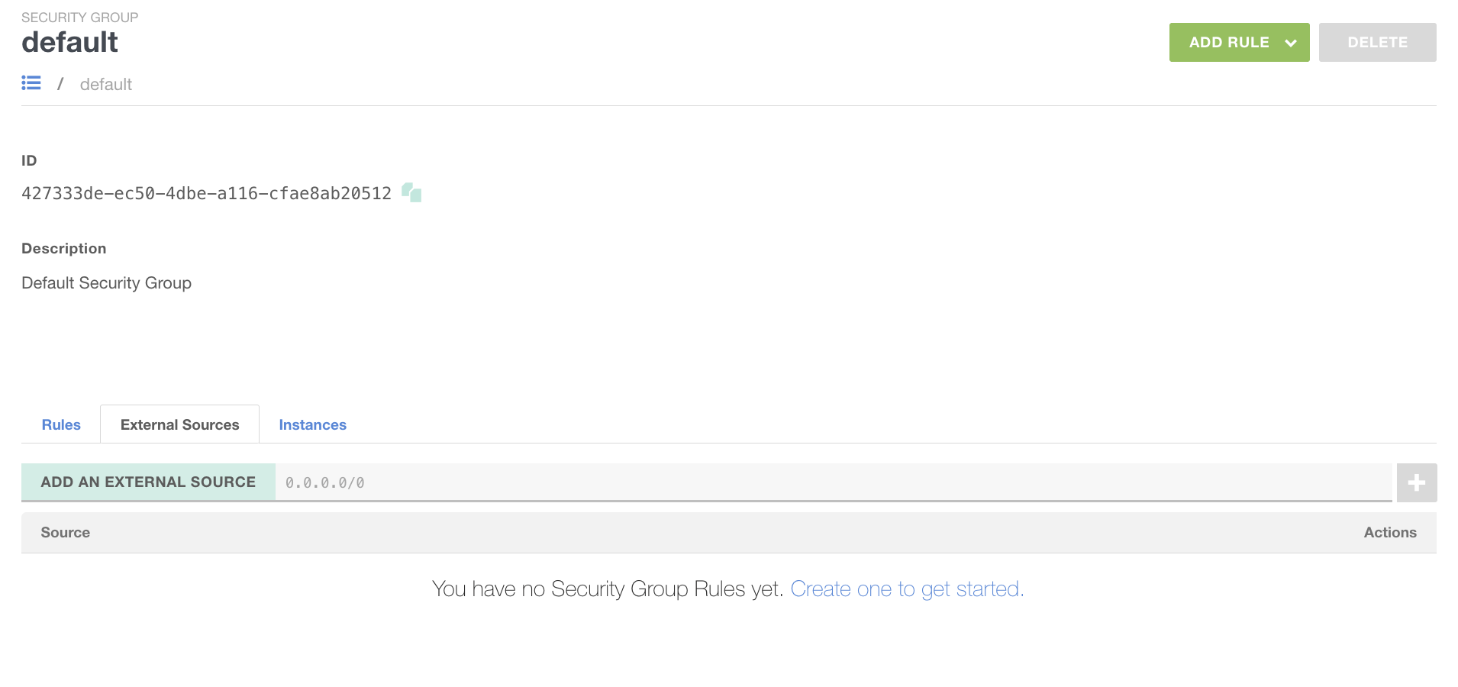1458x687 pixels.
Task: Select the External Sources tab
Action: click(179, 425)
